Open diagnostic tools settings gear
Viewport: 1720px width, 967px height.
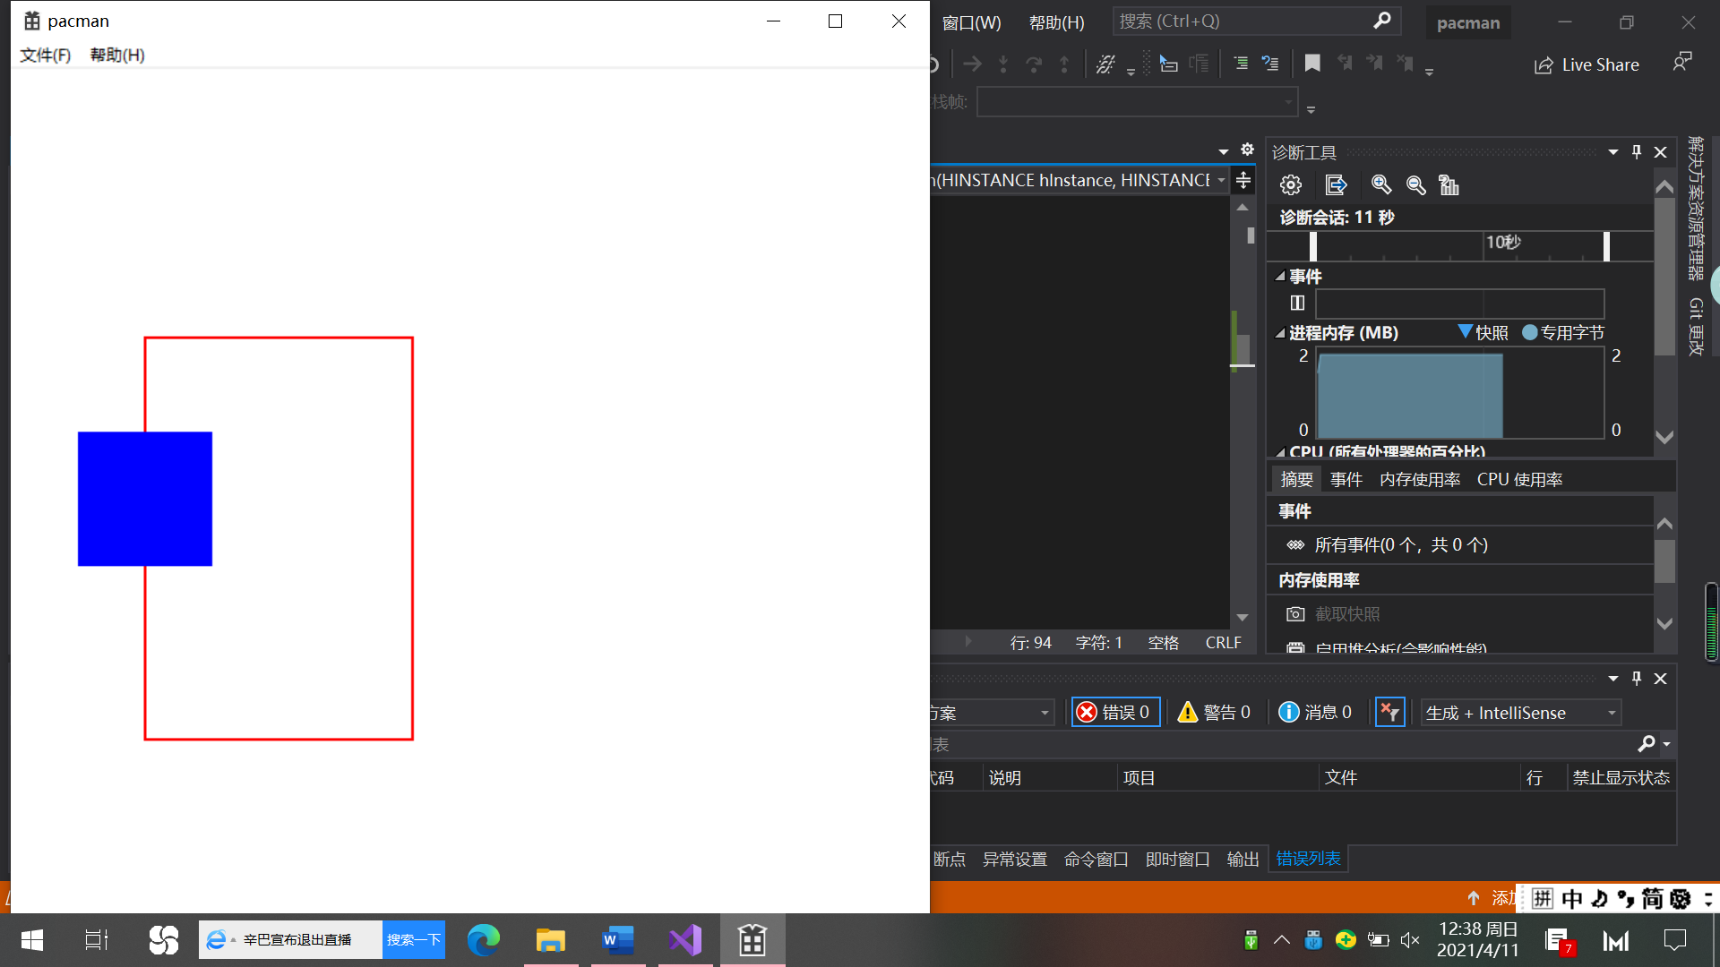click(1290, 184)
